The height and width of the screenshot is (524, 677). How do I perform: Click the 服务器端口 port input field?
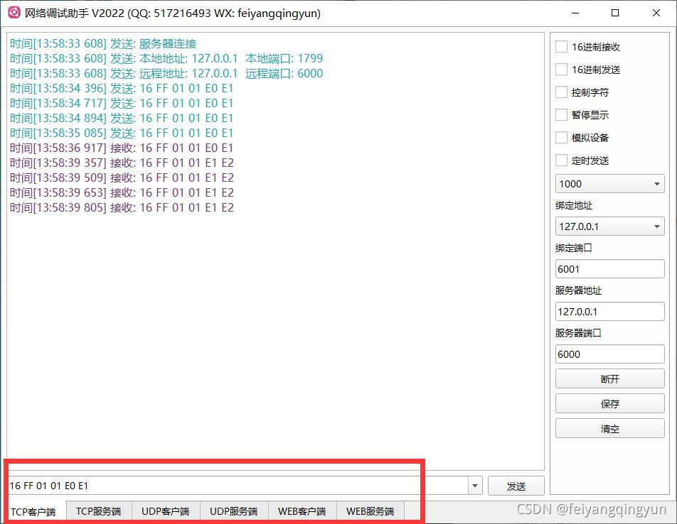tap(609, 354)
